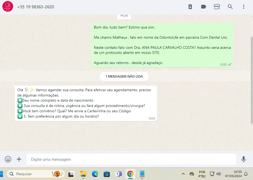Click the Windows Pesquisar search box
This screenshot has width=253, height=180.
[x=36, y=174]
